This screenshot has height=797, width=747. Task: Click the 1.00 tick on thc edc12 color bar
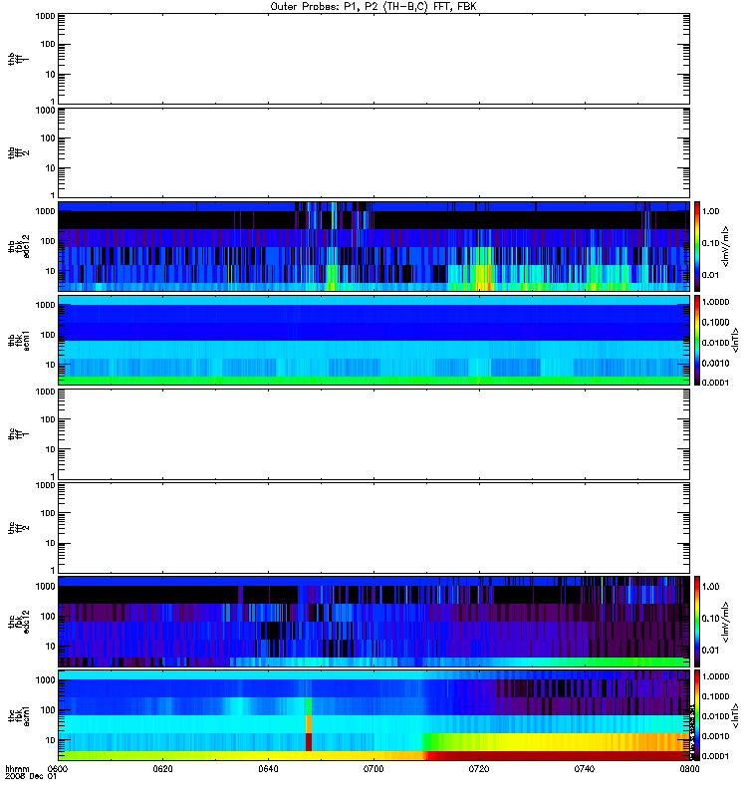[711, 586]
